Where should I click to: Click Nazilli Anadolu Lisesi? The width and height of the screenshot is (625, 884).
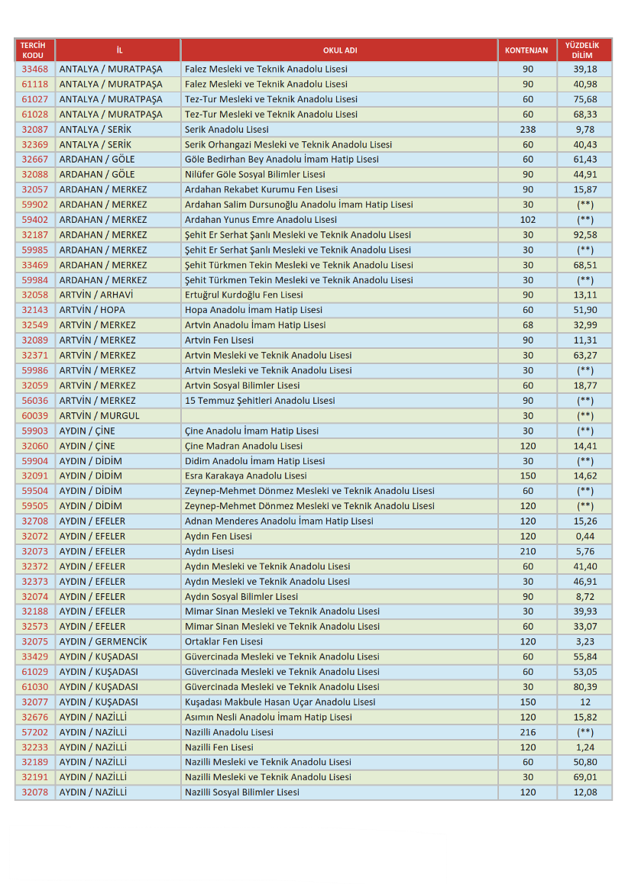pyautogui.click(x=229, y=732)
